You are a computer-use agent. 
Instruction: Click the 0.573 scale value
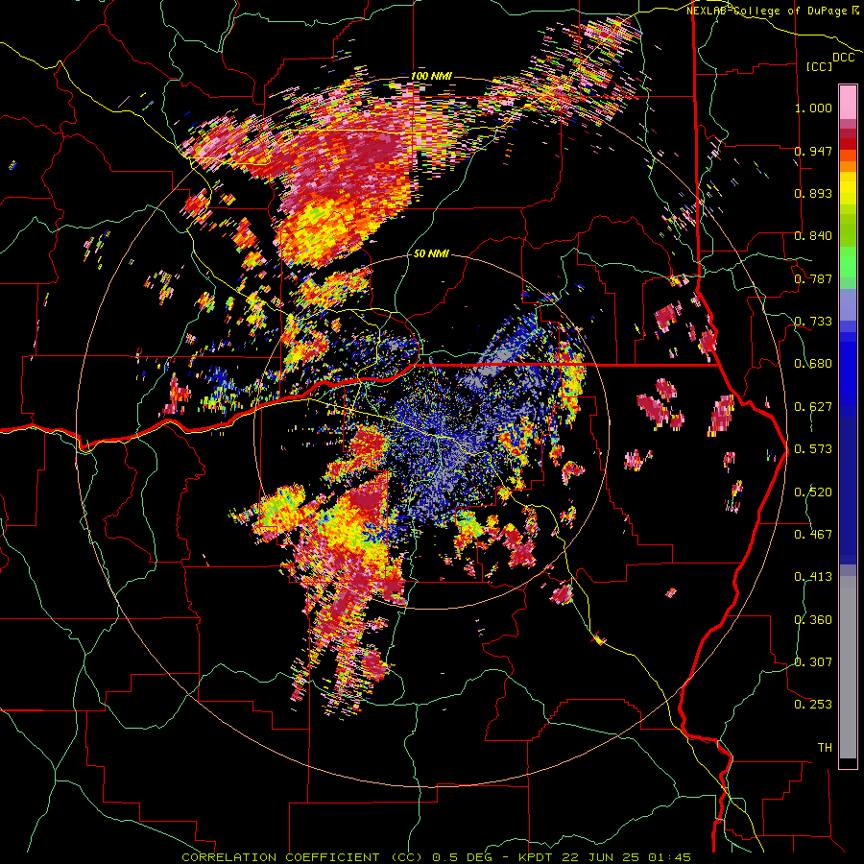click(x=813, y=449)
